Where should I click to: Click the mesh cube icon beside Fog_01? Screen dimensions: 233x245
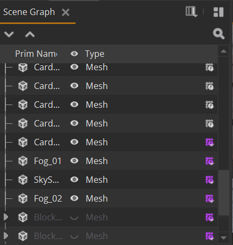click(23, 161)
